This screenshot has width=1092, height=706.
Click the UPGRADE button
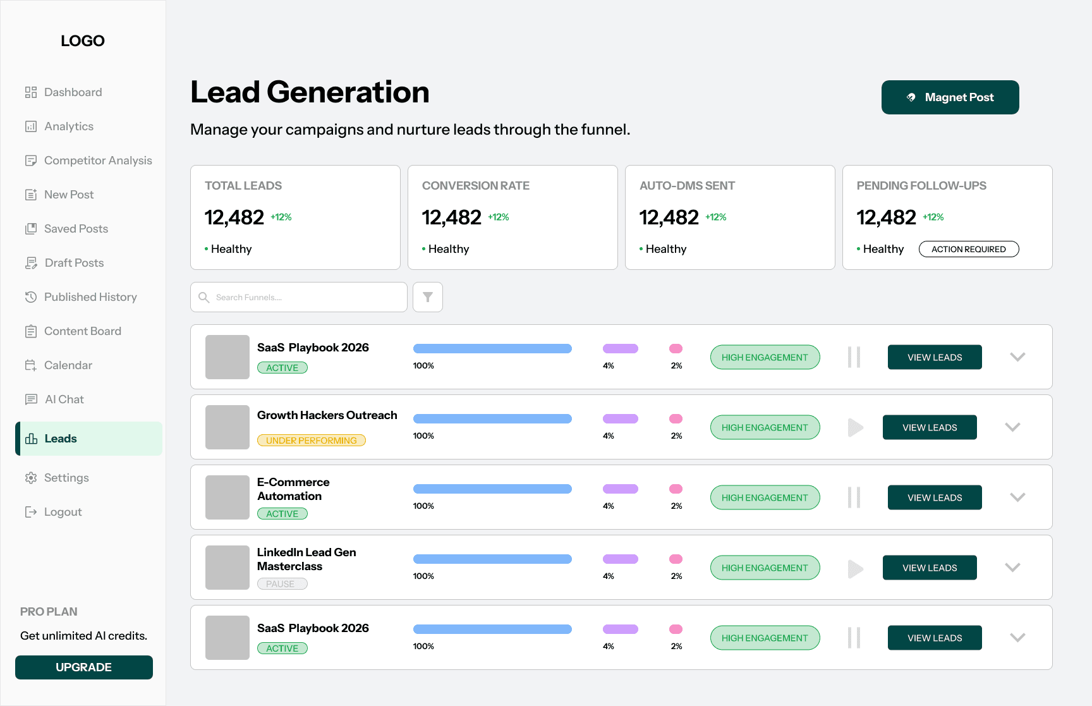click(84, 667)
